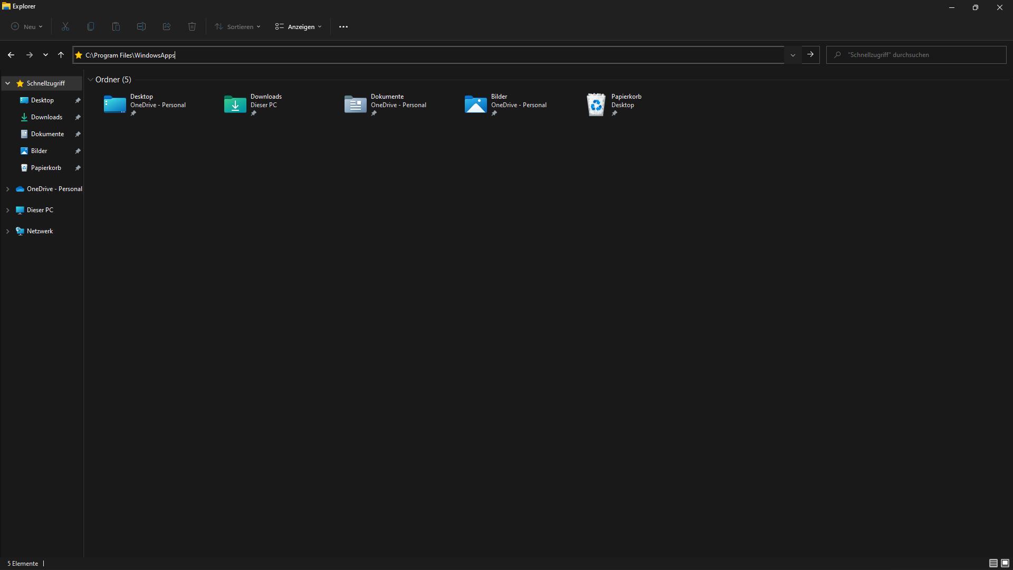The image size is (1013, 570).
Task: Switch to details view in status bar
Action: click(993, 563)
